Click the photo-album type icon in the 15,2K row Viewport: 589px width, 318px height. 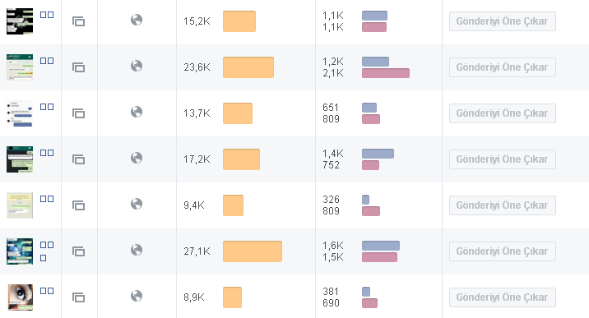coord(78,21)
